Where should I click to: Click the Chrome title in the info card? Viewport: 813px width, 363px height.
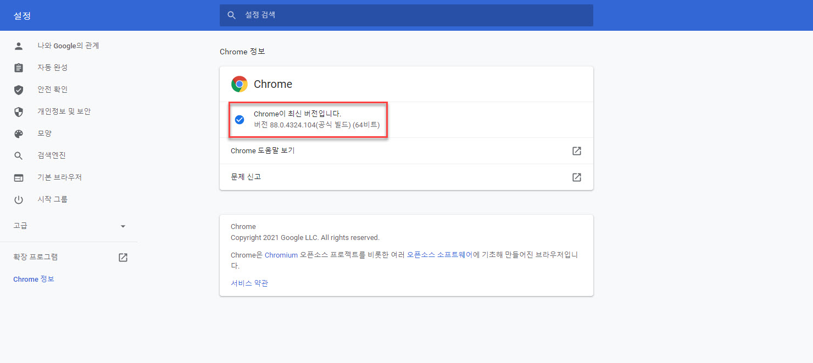[273, 84]
